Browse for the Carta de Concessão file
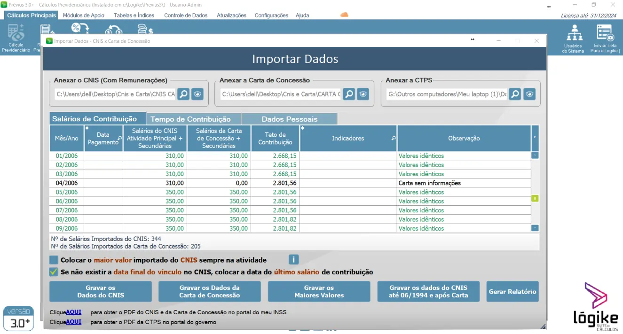The image size is (623, 334). point(349,94)
